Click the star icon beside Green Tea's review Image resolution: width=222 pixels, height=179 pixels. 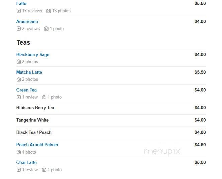coord(18,97)
